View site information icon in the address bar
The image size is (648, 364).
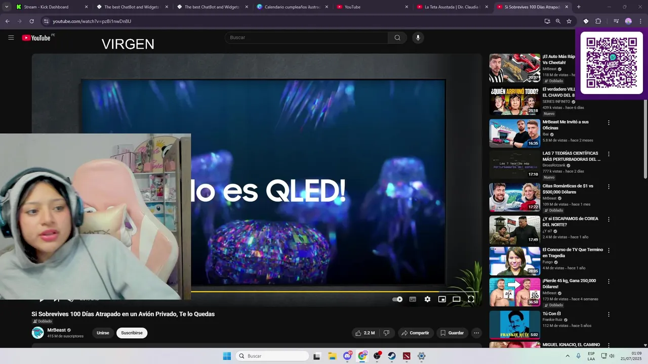click(x=46, y=21)
